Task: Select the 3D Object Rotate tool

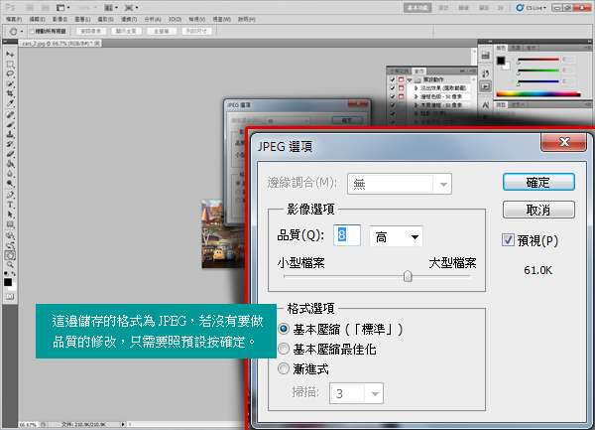Action: click(x=10, y=235)
